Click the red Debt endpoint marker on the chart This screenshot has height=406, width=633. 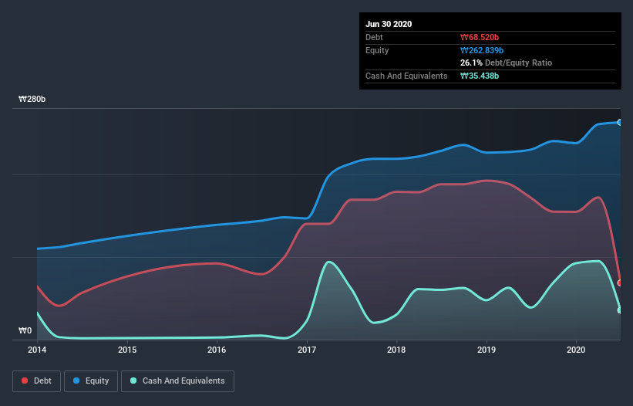(620, 283)
